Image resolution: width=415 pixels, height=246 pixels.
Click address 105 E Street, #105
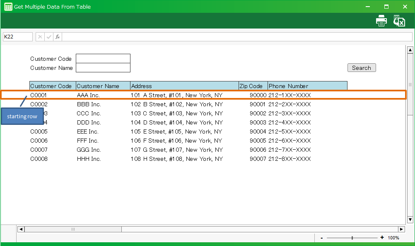176,131
